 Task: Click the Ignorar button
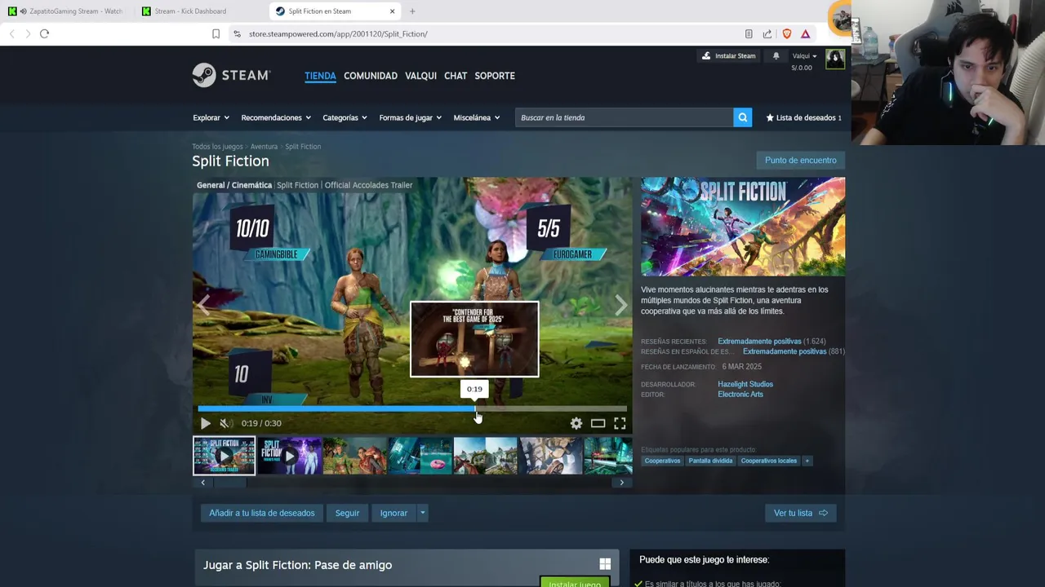point(394,513)
